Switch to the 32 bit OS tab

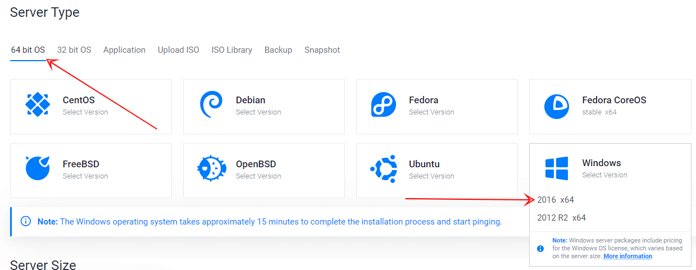pos(74,50)
